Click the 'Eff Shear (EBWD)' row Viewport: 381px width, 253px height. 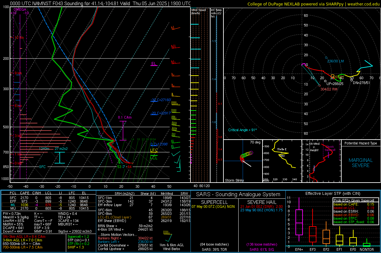click(x=144, y=221)
